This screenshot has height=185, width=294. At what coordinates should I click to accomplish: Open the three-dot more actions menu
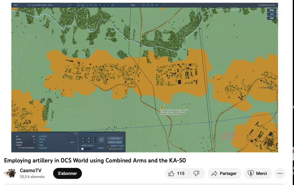click(x=280, y=173)
